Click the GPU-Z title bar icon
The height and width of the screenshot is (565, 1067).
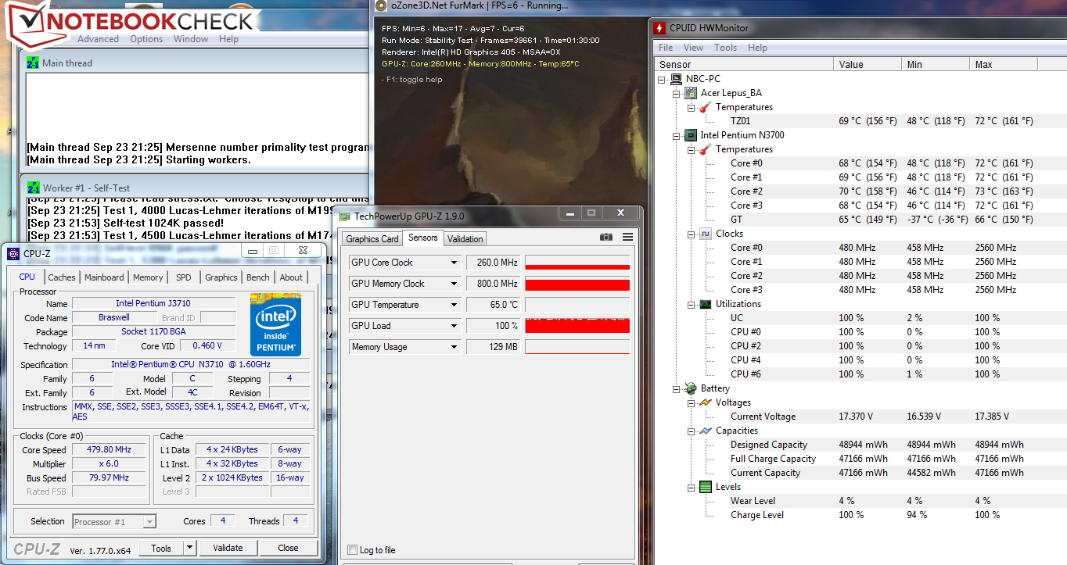pos(345,216)
